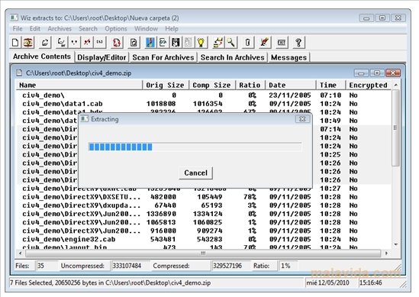Screen dimensions: 419x297
Task: Open the Window menu
Action: (146, 28)
